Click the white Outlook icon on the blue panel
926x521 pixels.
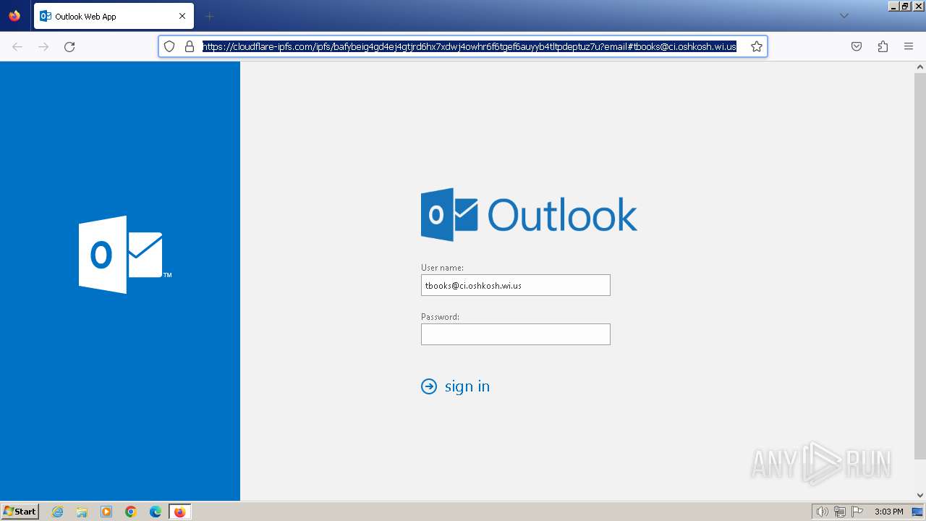(124, 255)
